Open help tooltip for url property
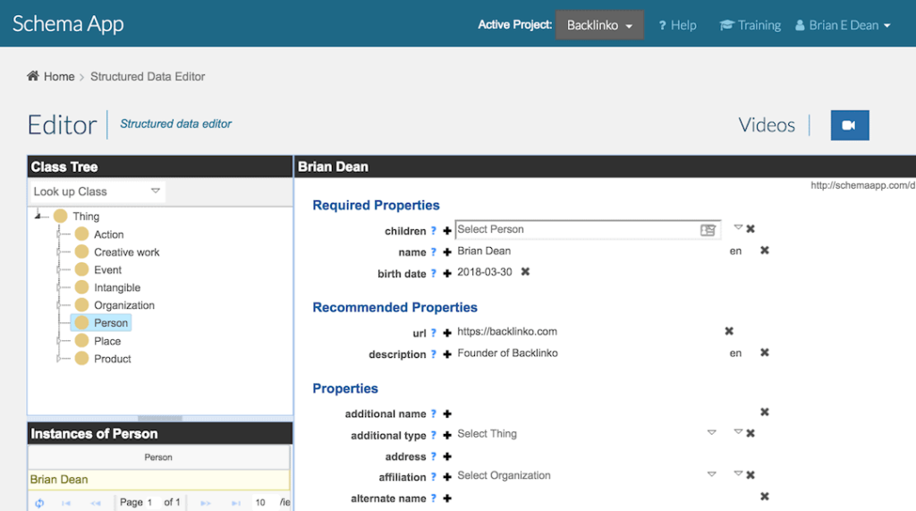The height and width of the screenshot is (511, 916). point(434,333)
